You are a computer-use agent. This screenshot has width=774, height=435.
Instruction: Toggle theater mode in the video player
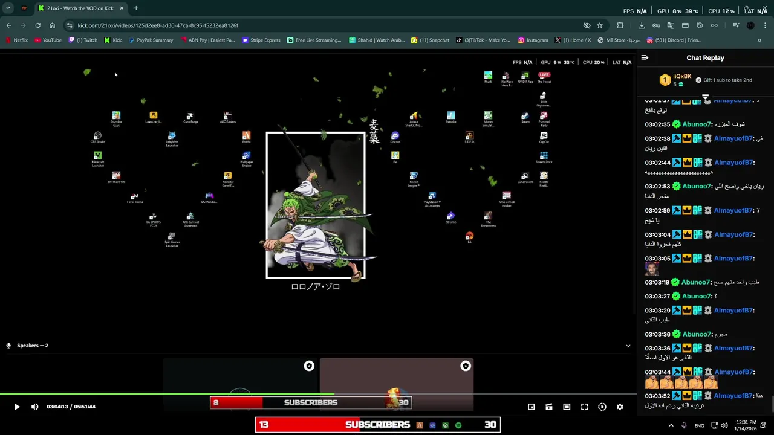coord(567,407)
